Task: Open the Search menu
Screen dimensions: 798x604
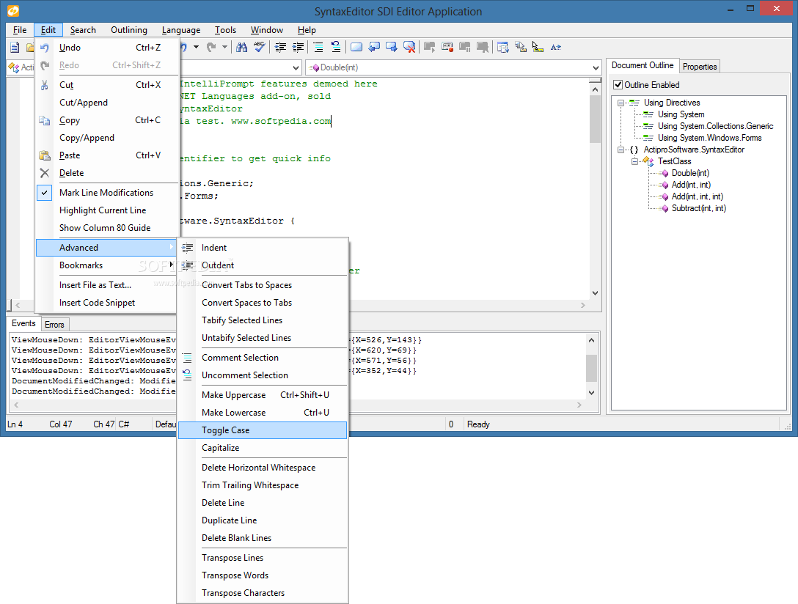Action: (83, 30)
